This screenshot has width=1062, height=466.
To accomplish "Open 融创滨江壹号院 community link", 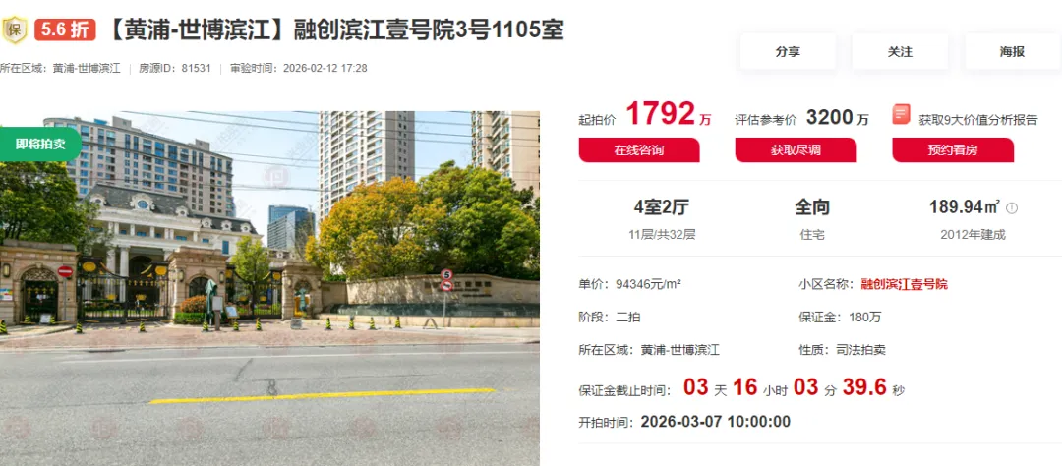I will point(905,284).
